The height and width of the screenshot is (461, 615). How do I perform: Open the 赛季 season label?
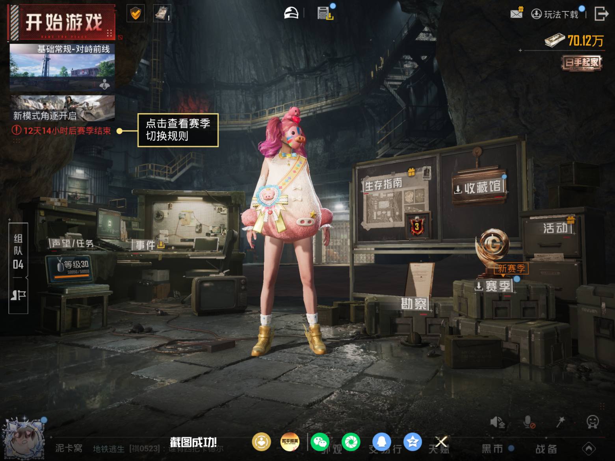click(494, 286)
